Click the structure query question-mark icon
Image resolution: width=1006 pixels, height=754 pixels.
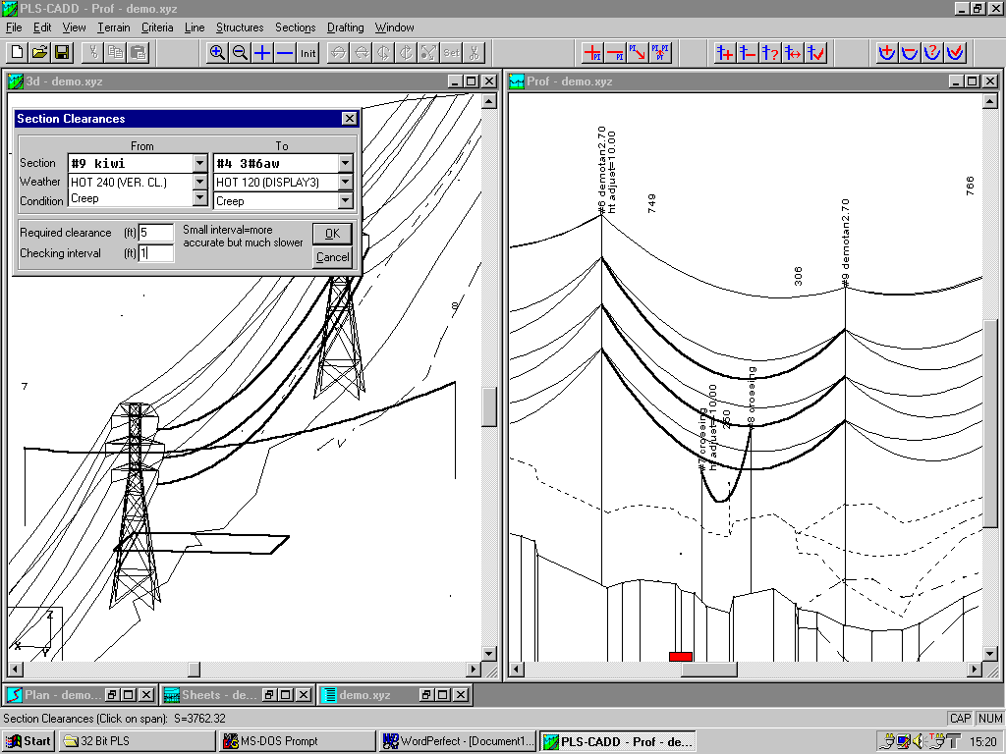click(x=770, y=53)
